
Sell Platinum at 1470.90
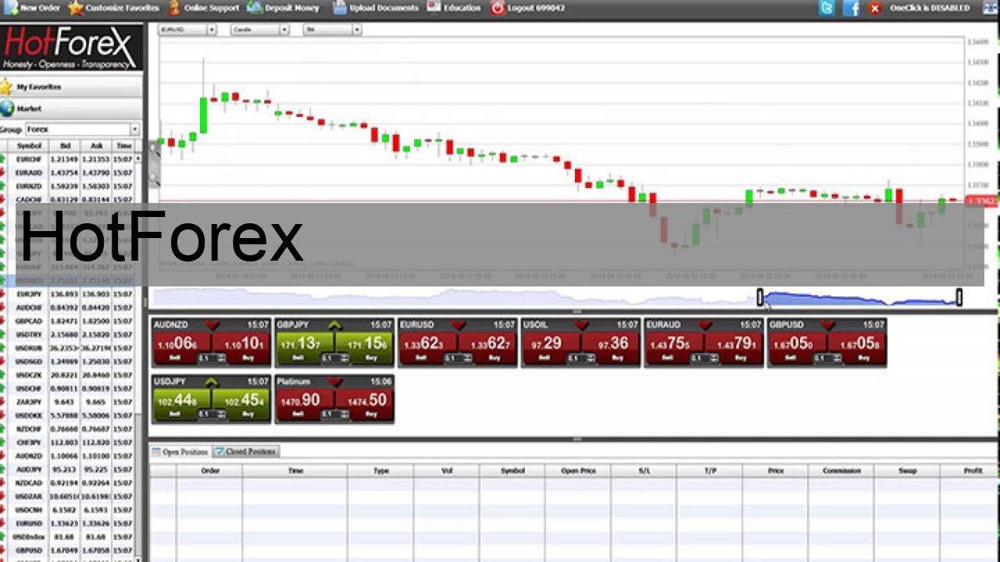tap(304, 404)
